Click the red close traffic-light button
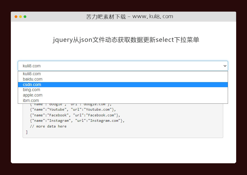Image resolution: width=247 pixels, height=175 pixels. pyautogui.click(x=16, y=17)
